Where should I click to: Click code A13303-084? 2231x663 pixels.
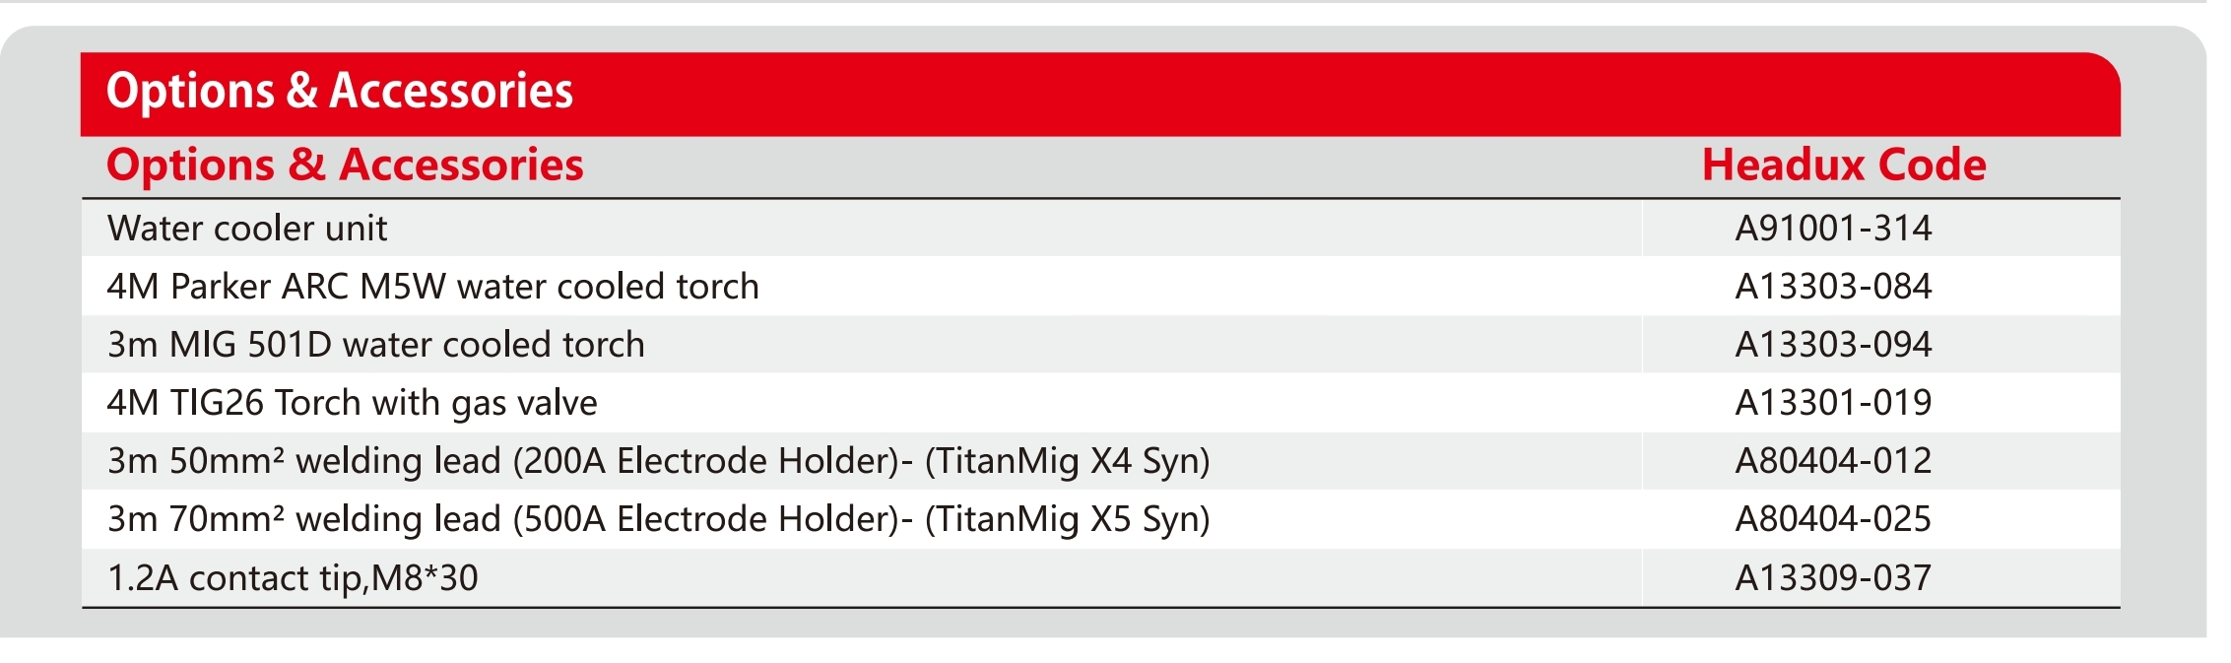tap(1833, 287)
